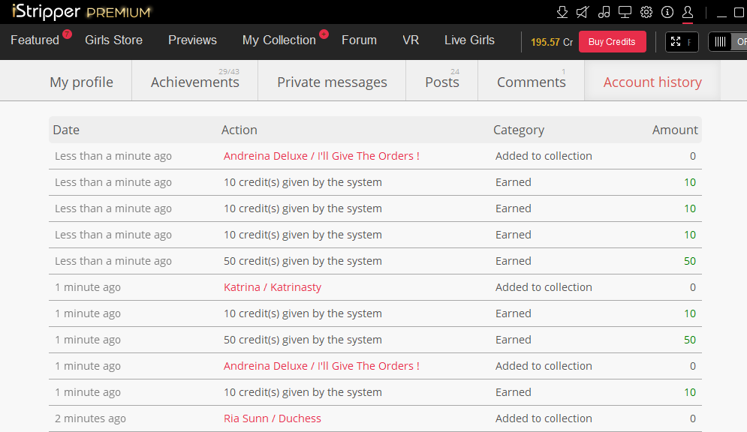Open the Forum menu item
The image size is (747, 432).
pos(359,40)
